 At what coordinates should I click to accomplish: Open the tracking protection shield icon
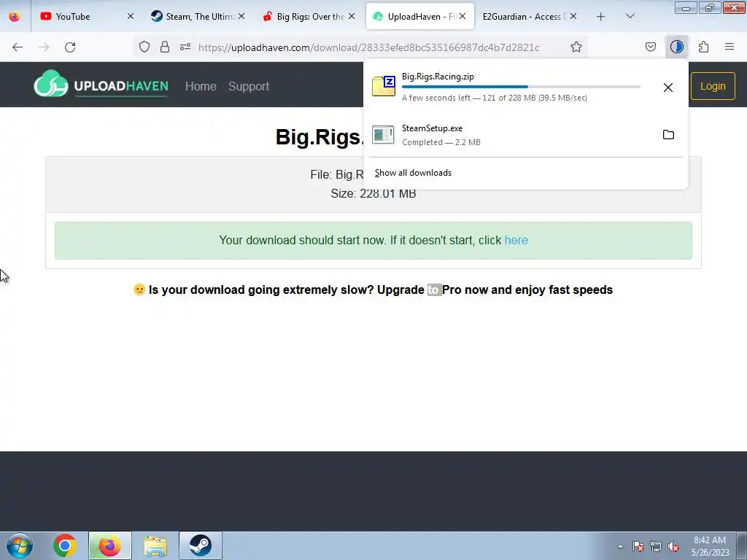click(144, 47)
